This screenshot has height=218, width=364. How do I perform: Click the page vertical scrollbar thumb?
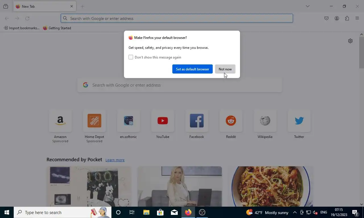click(361, 53)
